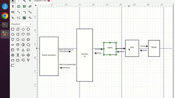
Task: Pick the flowchart Off Page Connector shape
Action: (23, 34)
